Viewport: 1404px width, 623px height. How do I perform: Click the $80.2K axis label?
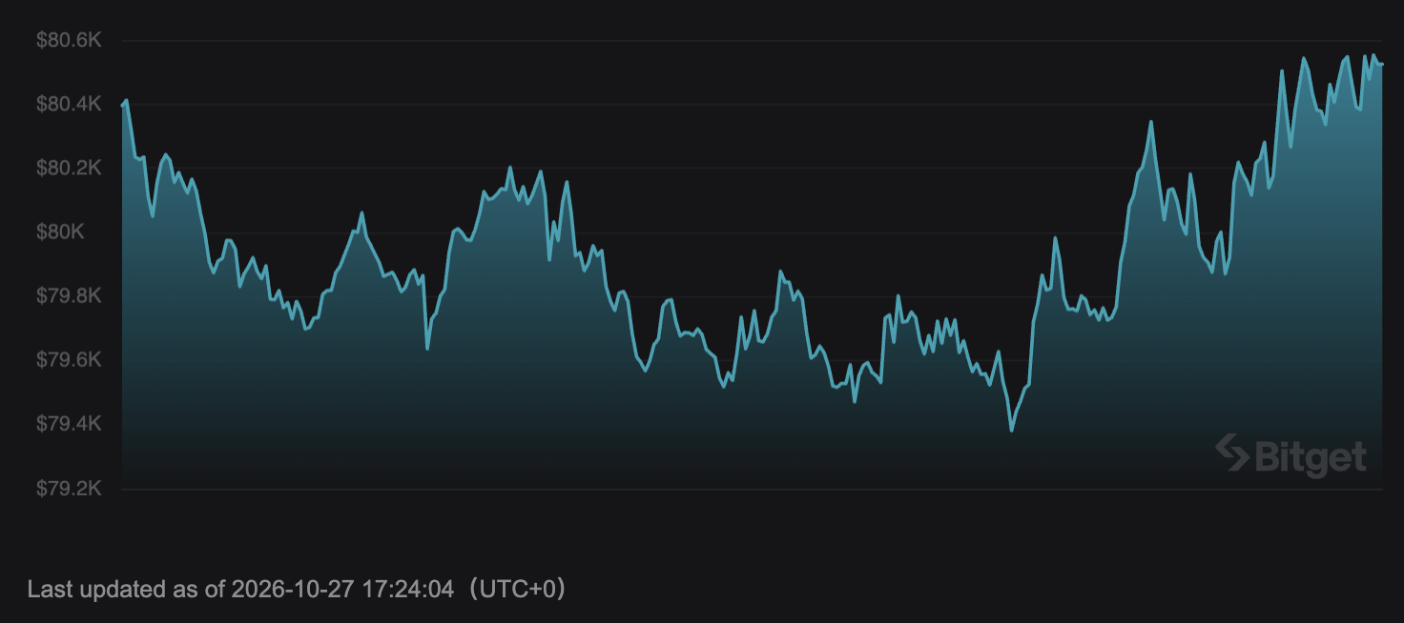[69, 169]
